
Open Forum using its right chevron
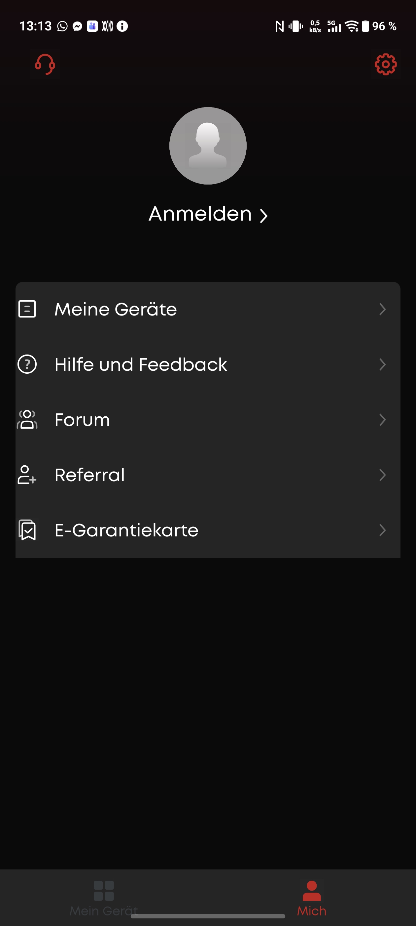click(x=382, y=419)
